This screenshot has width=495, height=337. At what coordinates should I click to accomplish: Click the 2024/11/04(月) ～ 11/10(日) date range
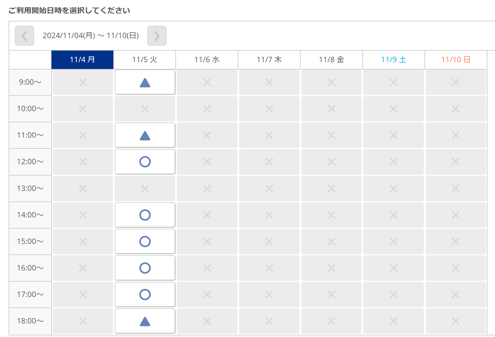(x=91, y=36)
